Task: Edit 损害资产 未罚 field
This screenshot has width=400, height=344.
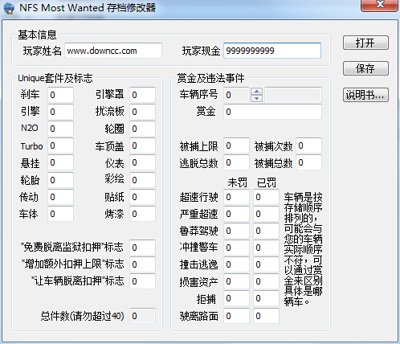Action: [x=236, y=281]
